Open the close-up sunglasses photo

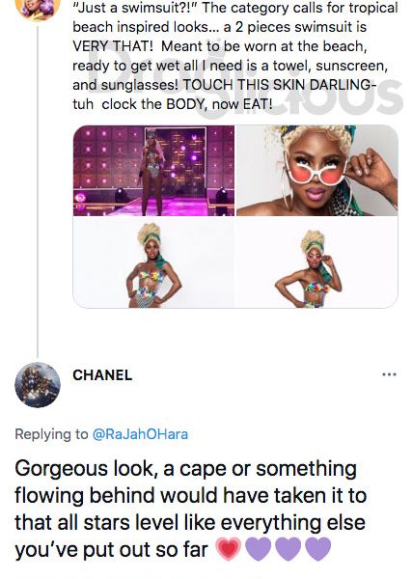tap(317, 171)
